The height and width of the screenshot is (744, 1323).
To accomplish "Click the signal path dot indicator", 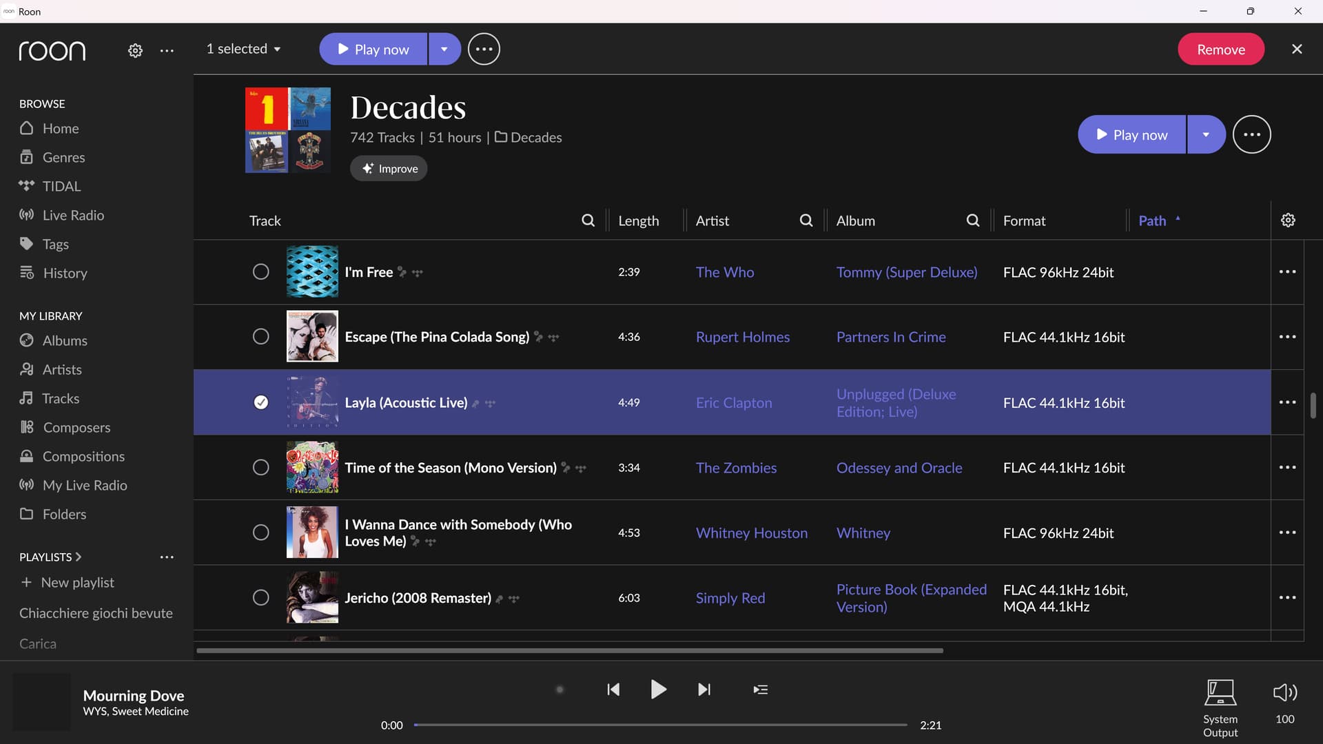I will tap(560, 690).
